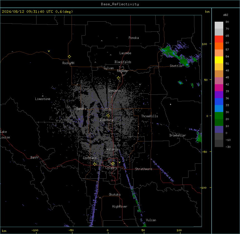Click the dBZ legend heading

226,15
